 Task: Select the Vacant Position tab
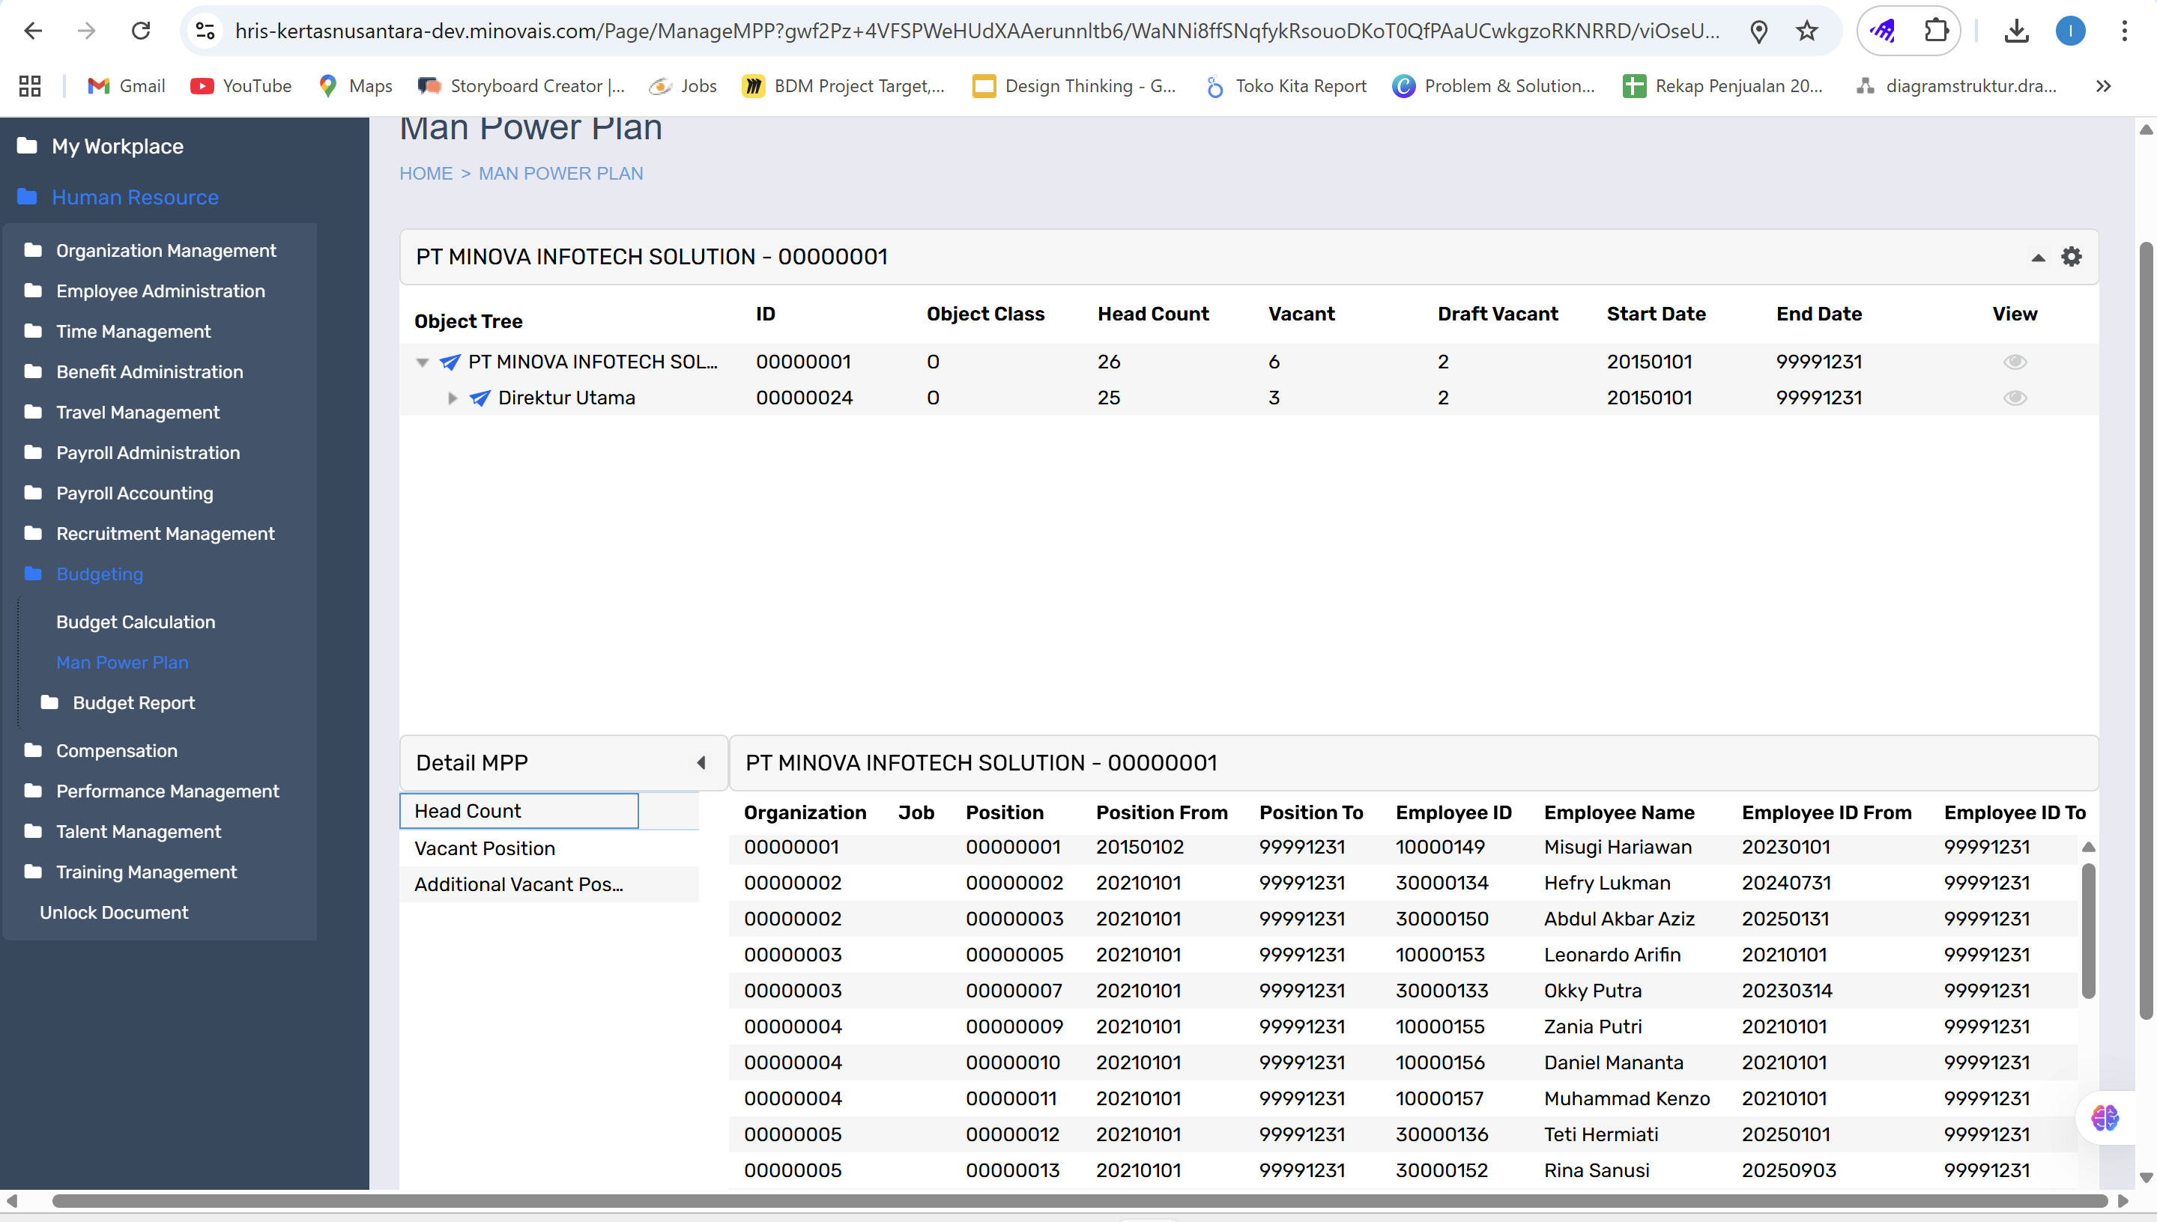click(485, 848)
